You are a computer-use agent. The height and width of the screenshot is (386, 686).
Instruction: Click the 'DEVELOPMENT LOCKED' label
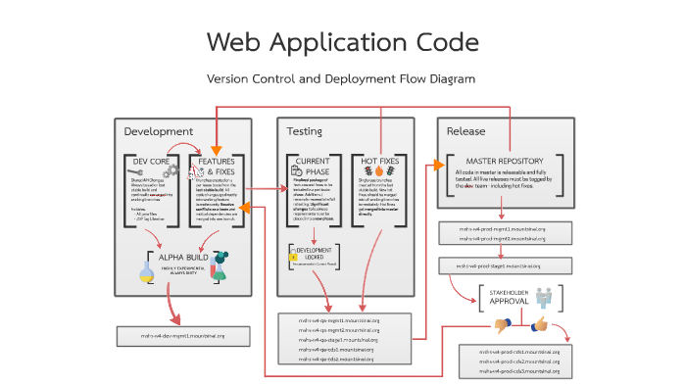[314, 254]
